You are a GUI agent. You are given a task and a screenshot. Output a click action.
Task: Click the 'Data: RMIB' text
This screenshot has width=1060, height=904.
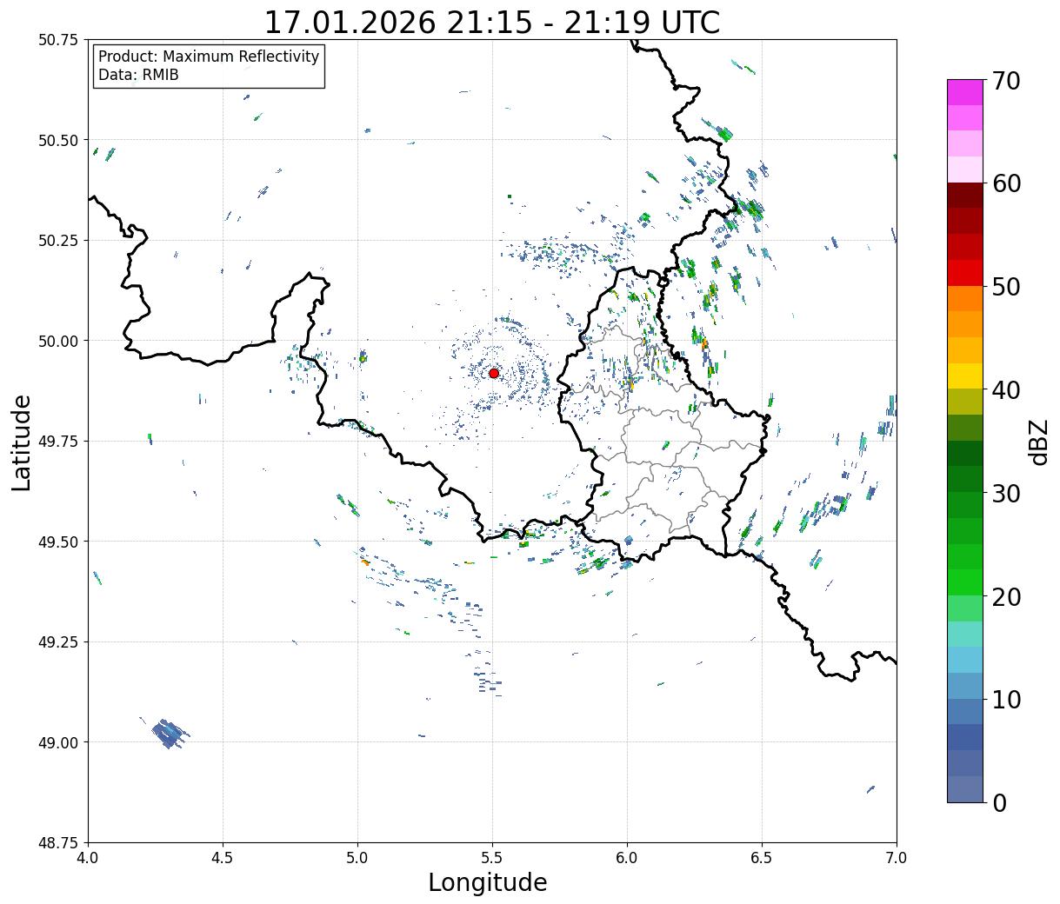pos(138,75)
